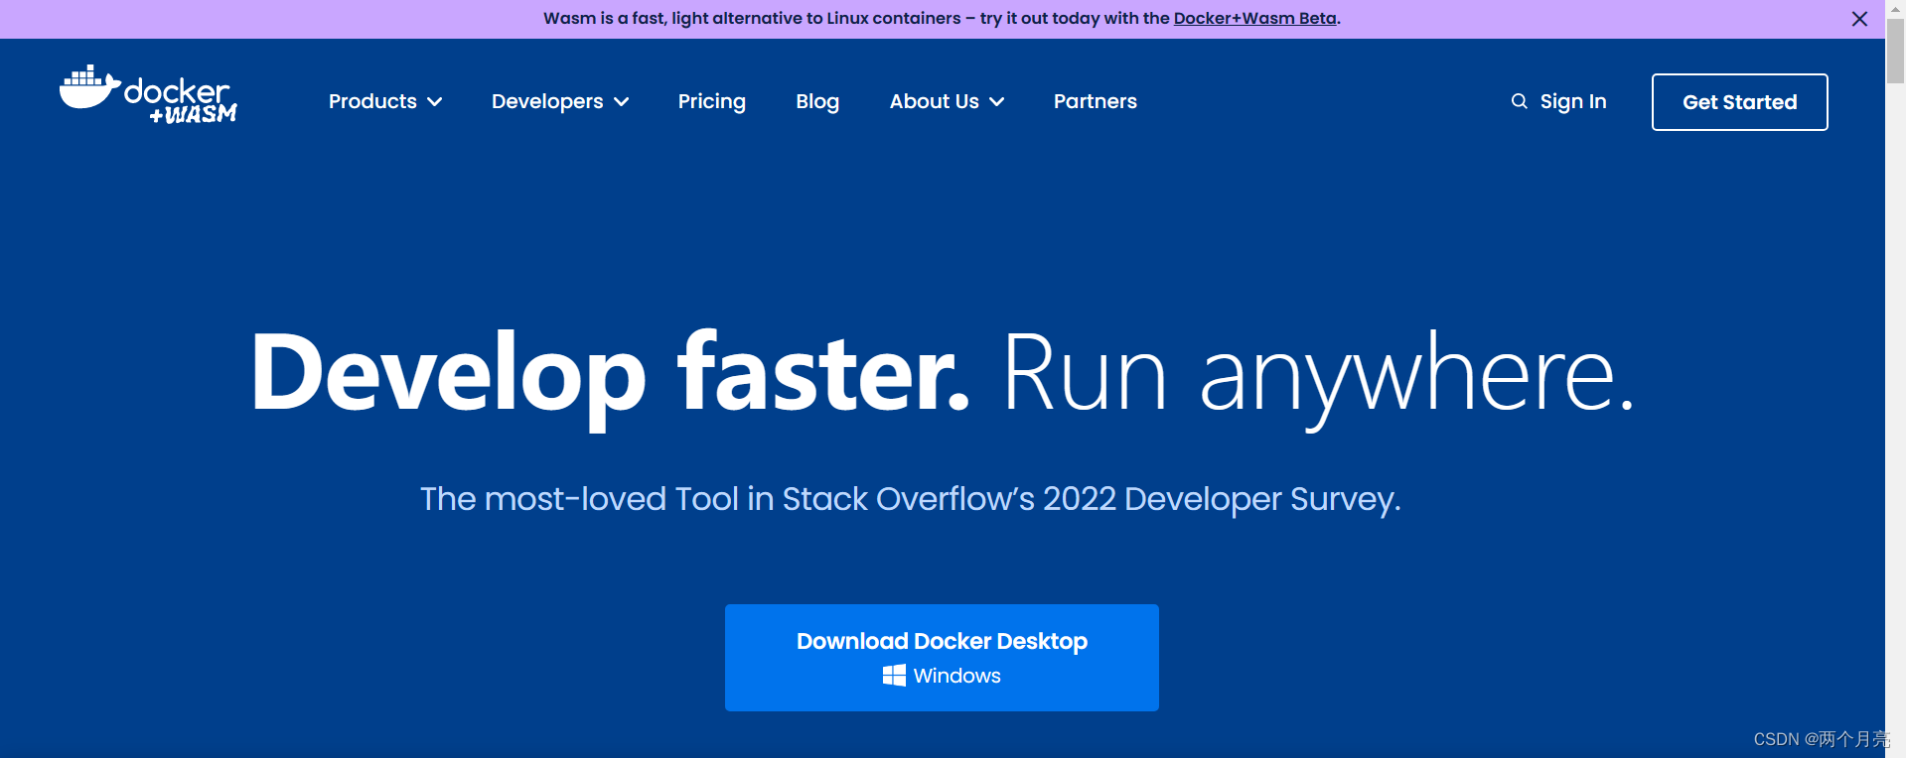
Task: Expand the Developers chevron
Action: (x=622, y=102)
